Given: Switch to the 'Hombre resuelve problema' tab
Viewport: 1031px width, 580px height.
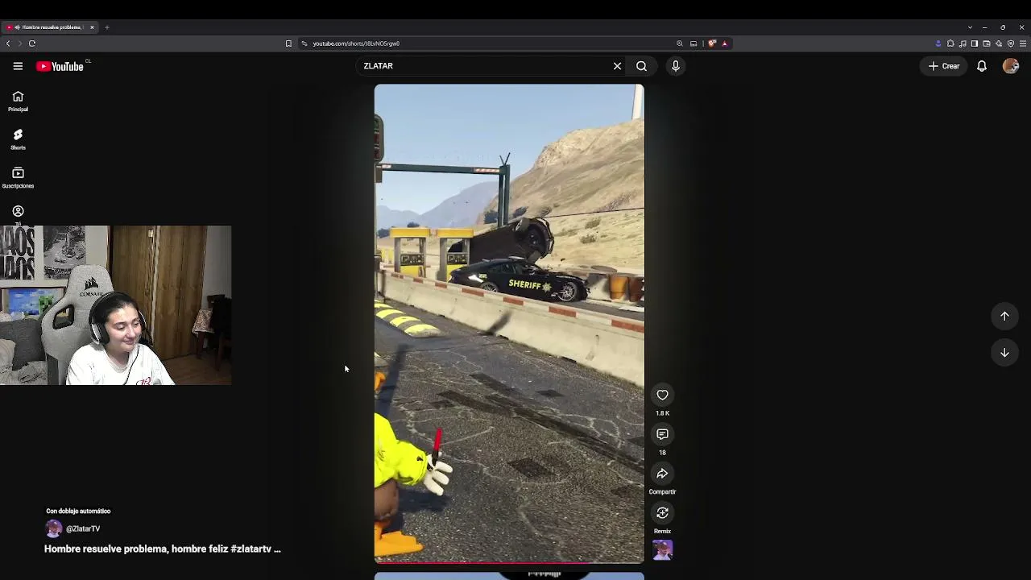Looking at the screenshot, I should pyautogui.click(x=50, y=27).
